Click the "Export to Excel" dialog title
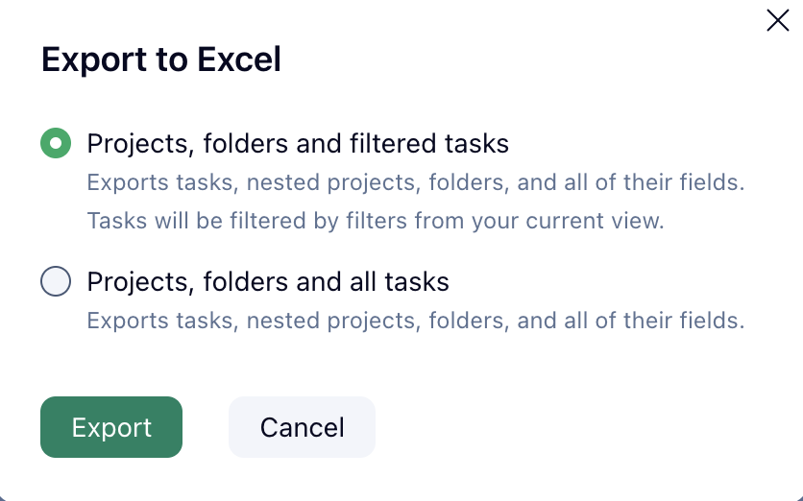This screenshot has height=501, width=803. 161,60
